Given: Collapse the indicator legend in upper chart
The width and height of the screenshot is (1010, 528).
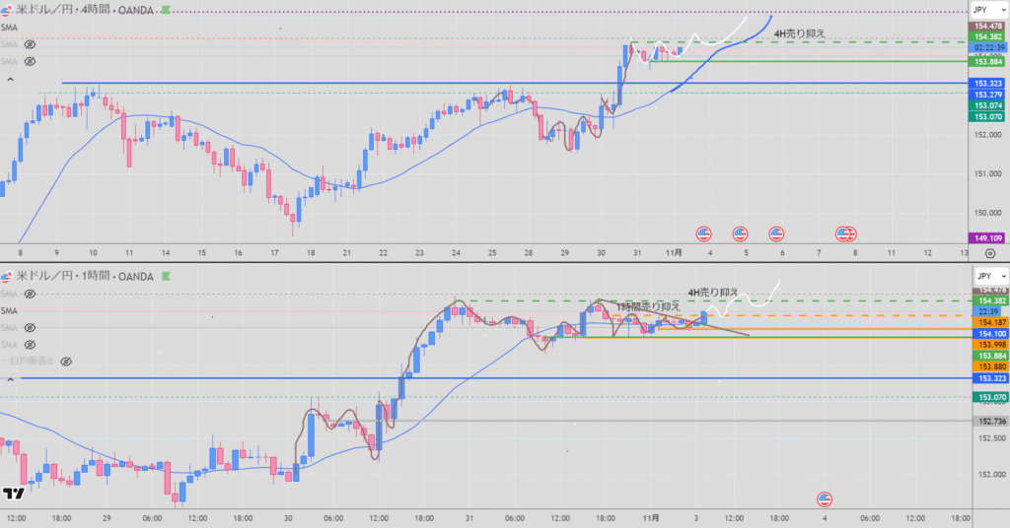Looking at the screenshot, I should 11,80.
